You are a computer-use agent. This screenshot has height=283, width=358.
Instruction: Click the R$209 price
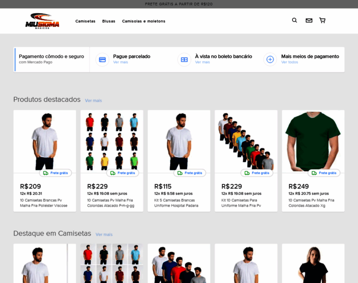click(x=30, y=186)
